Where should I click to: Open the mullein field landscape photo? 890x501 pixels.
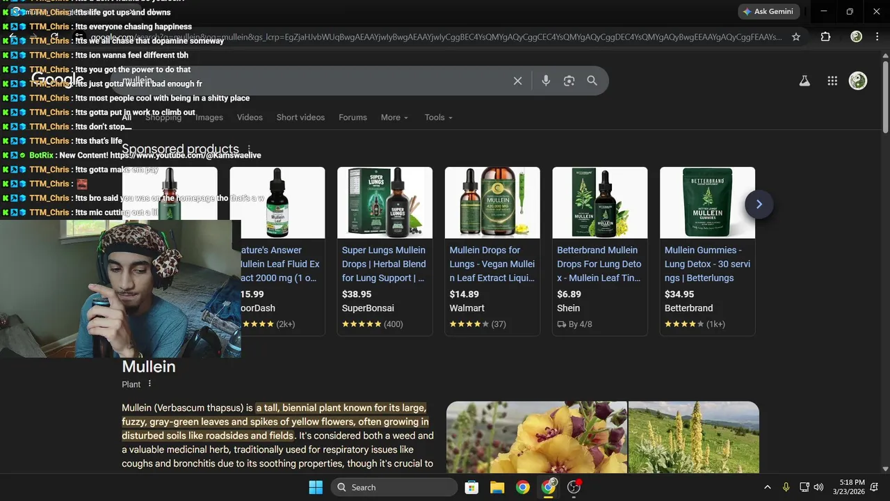tap(694, 437)
